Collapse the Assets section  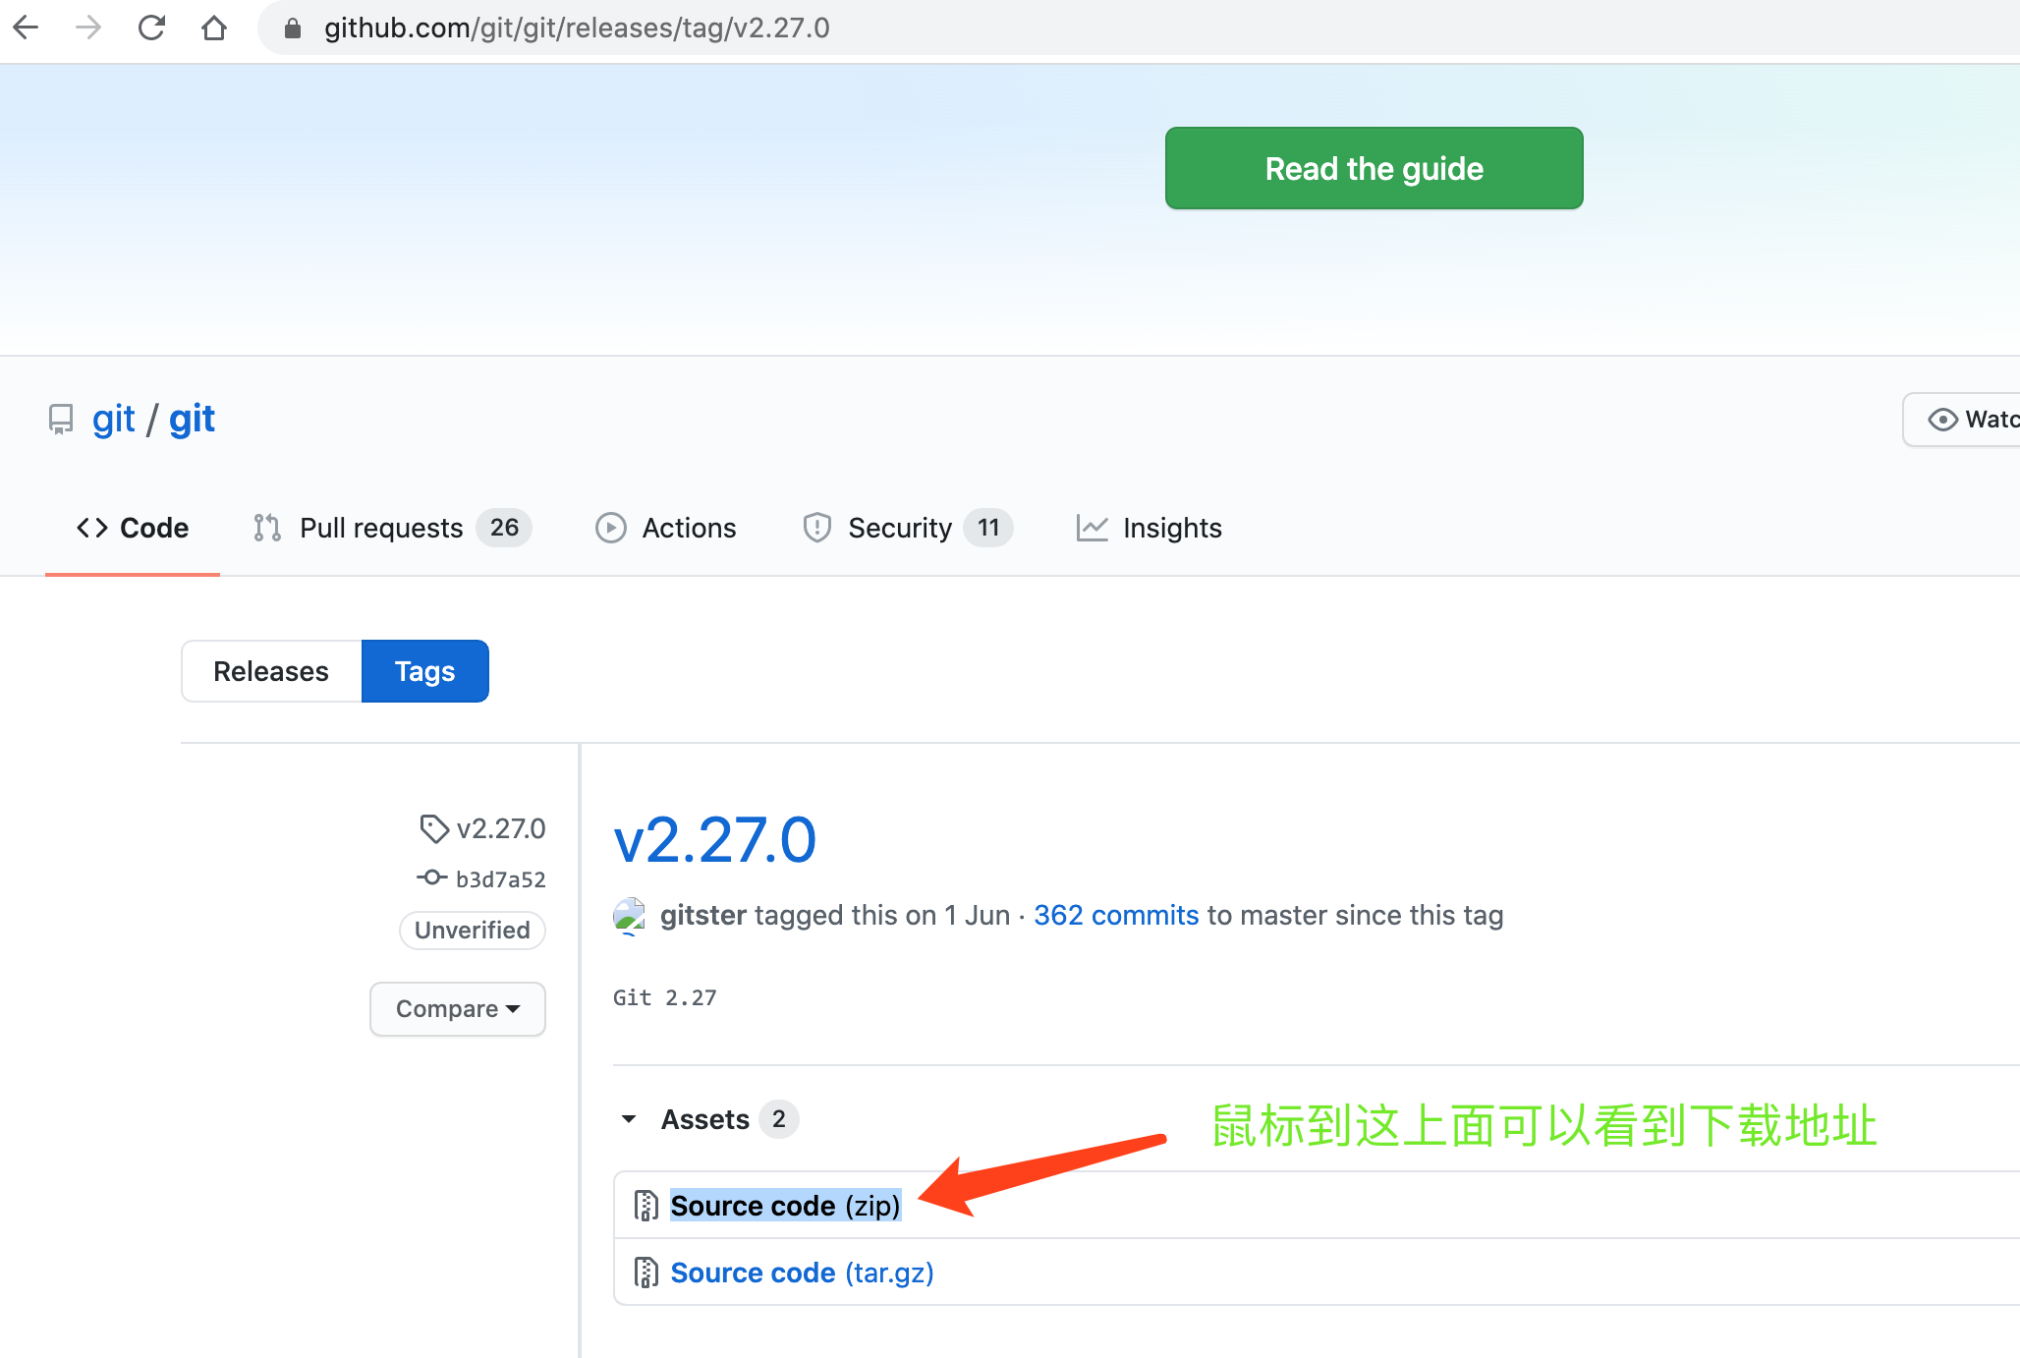pyautogui.click(x=629, y=1119)
